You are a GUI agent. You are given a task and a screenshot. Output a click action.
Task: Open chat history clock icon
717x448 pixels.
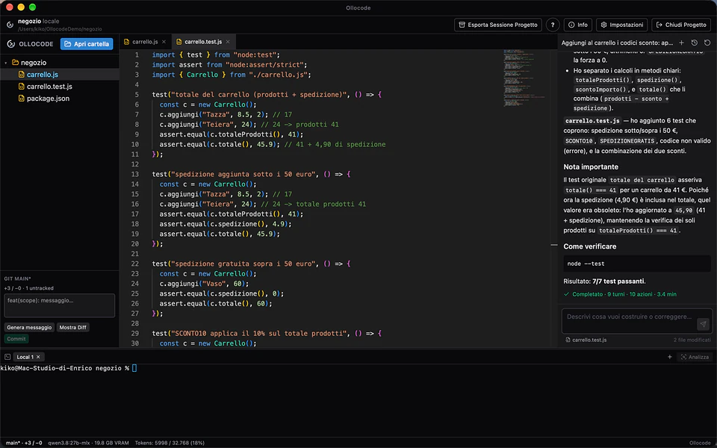coord(694,43)
